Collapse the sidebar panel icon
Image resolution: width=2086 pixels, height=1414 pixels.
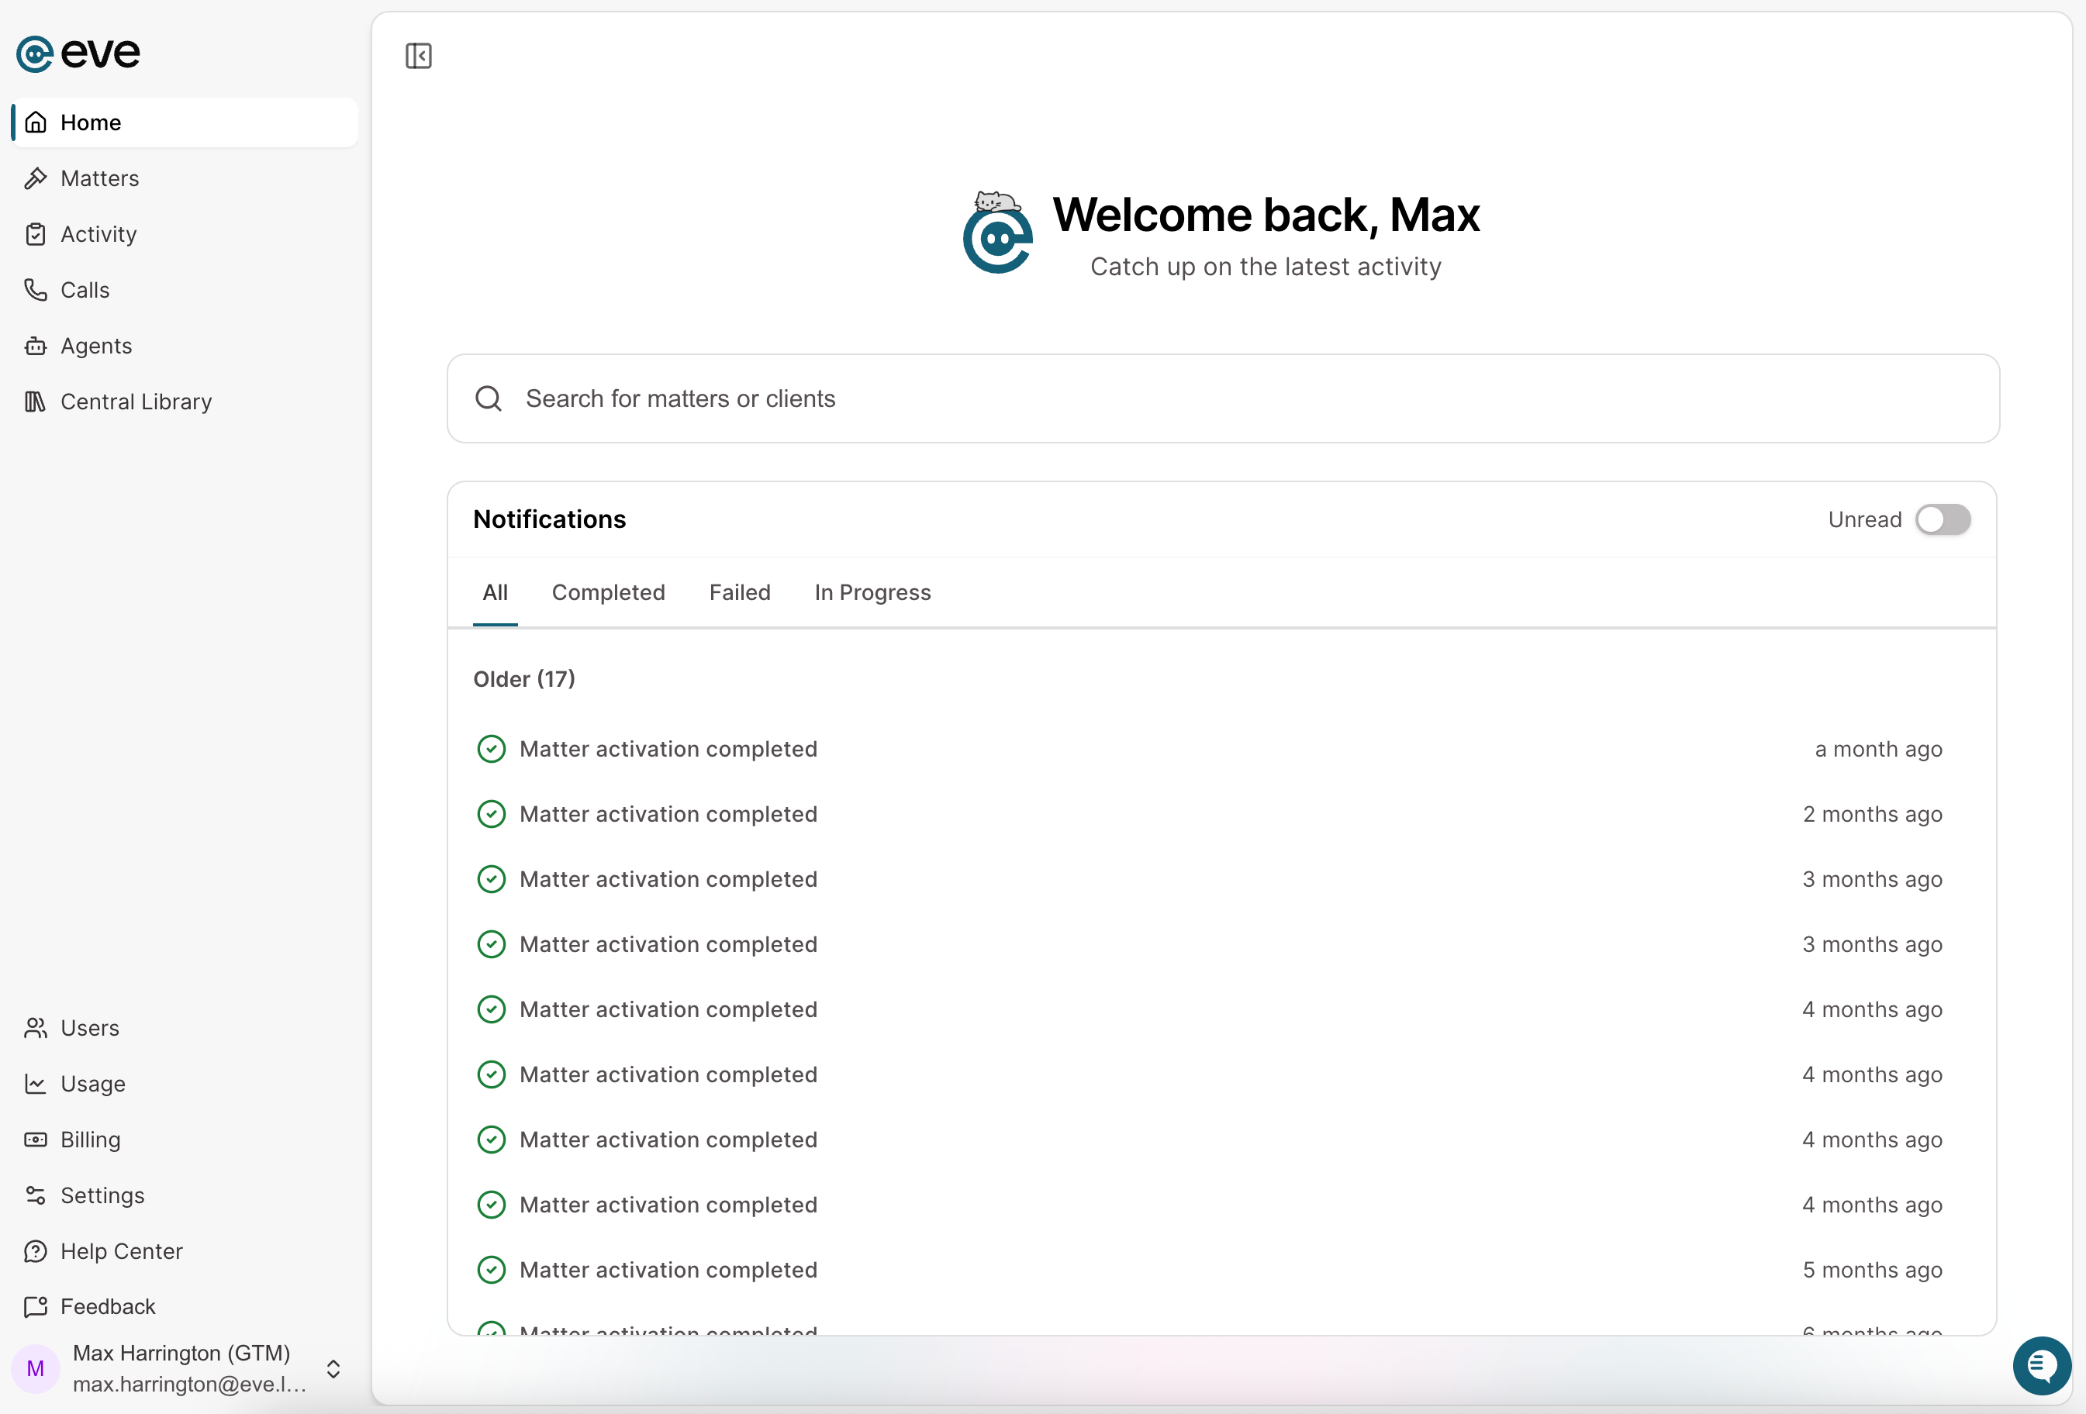(418, 56)
